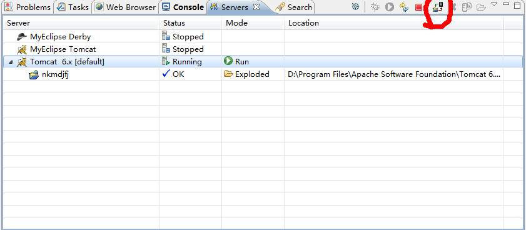Switch to the Problems tab
The height and width of the screenshot is (230, 526).
pyautogui.click(x=28, y=7)
